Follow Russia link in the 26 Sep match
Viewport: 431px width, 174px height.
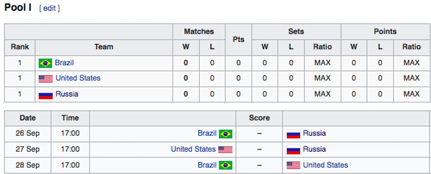click(x=314, y=133)
